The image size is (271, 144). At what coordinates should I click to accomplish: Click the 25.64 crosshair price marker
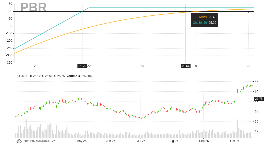(186, 66)
